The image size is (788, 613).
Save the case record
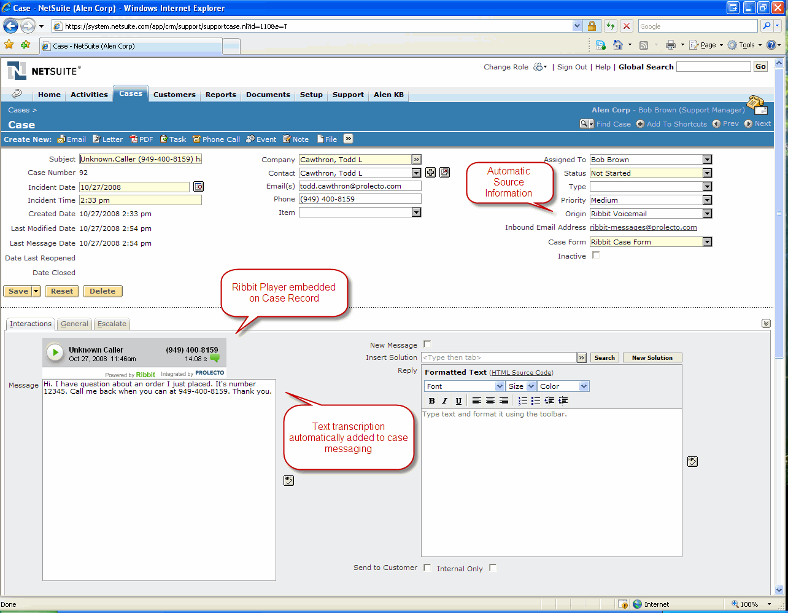(17, 291)
